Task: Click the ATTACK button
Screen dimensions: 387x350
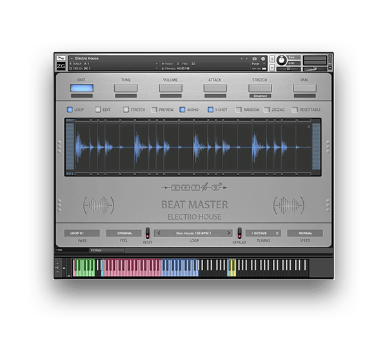Action: click(x=215, y=88)
